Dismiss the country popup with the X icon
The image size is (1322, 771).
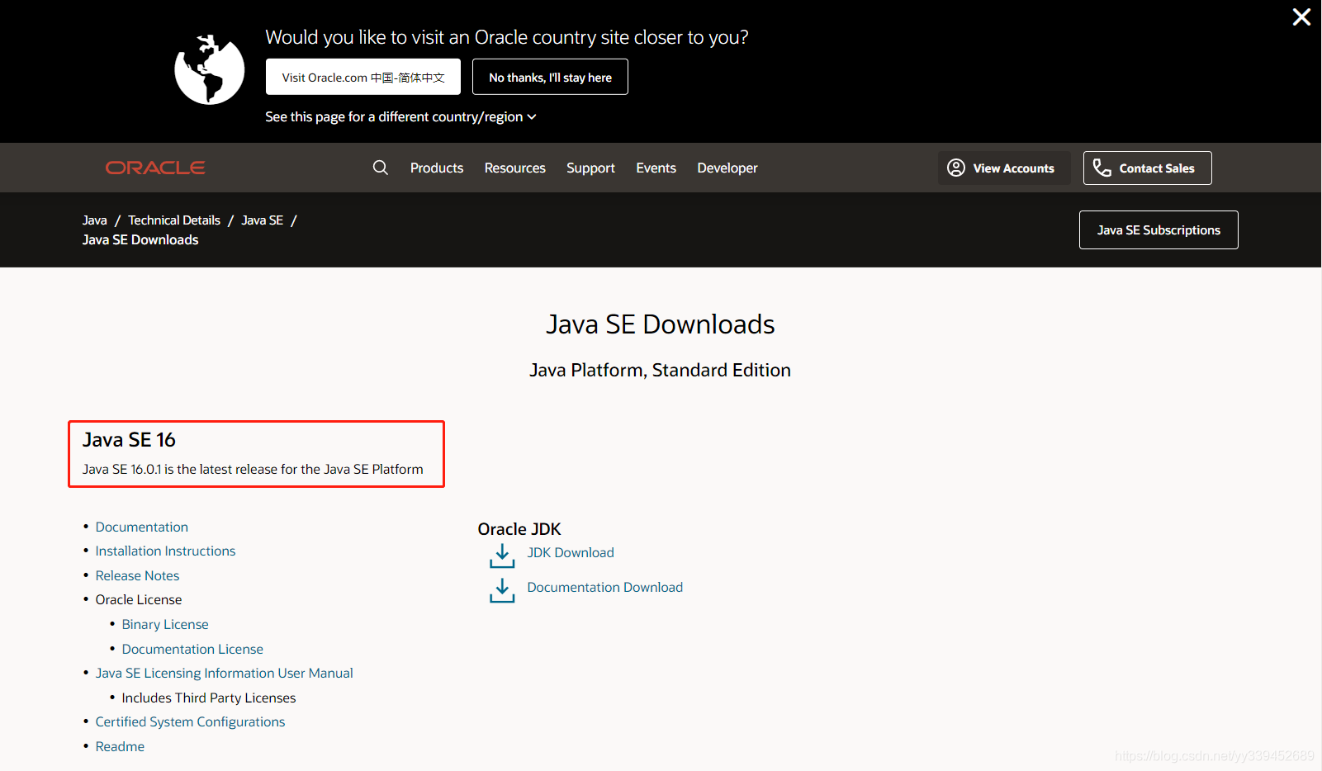(1301, 17)
